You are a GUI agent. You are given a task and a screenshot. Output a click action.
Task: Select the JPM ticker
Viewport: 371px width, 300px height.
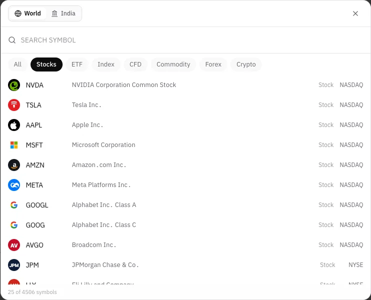click(x=32, y=265)
